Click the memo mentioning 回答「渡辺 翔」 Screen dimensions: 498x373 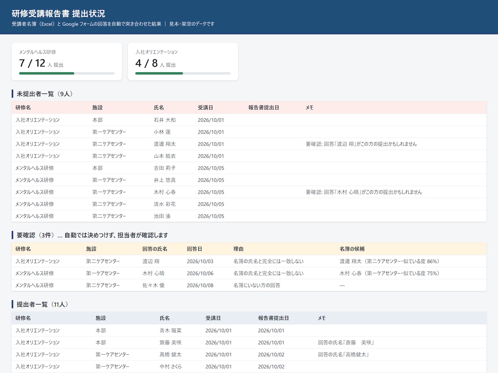pyautogui.click(x=361, y=144)
